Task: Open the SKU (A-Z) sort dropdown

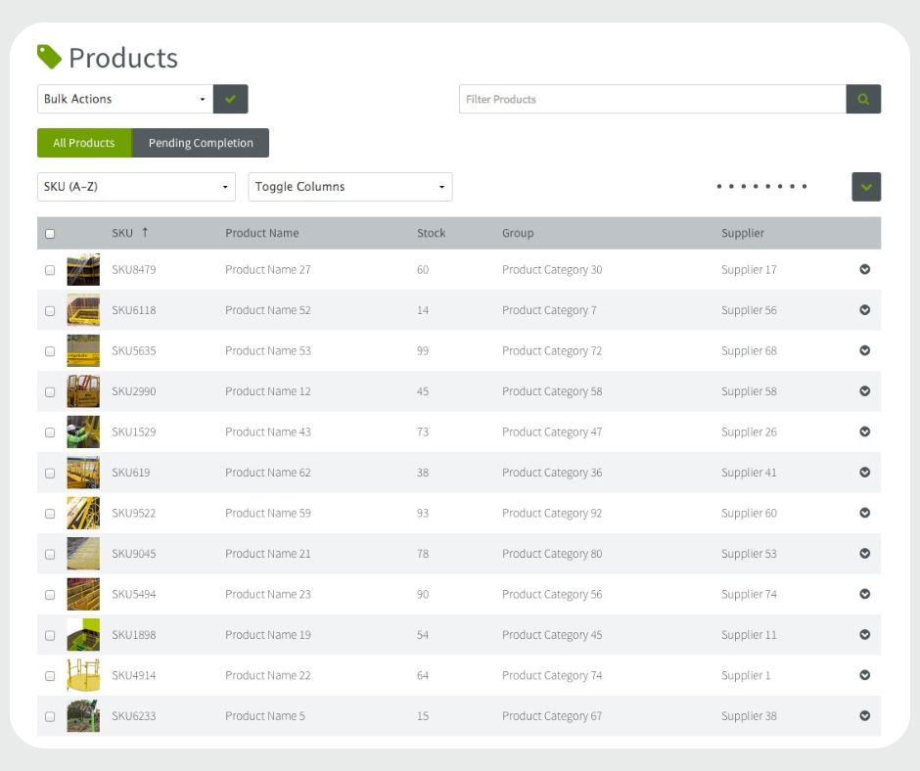Action: (136, 187)
